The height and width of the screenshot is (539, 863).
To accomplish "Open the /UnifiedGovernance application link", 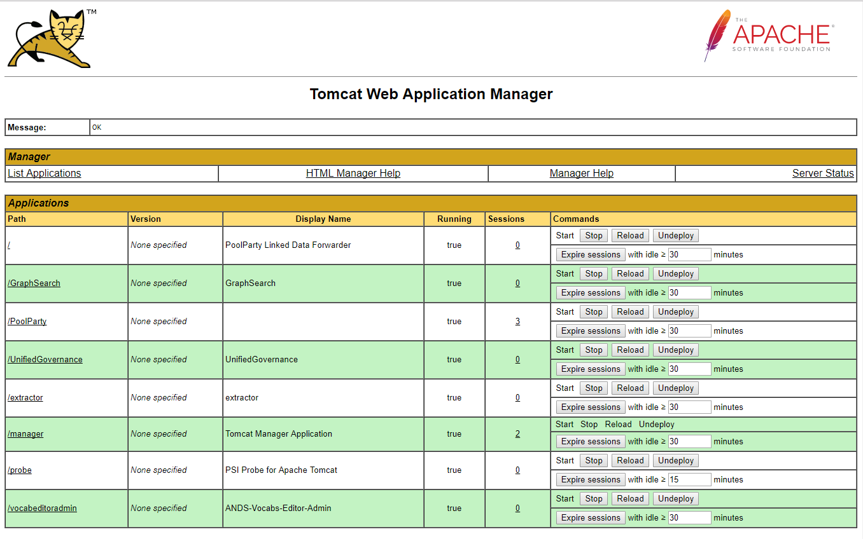I will [45, 359].
